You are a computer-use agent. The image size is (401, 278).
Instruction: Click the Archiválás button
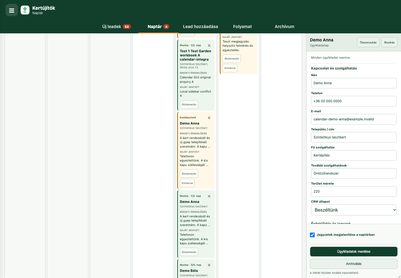pos(354,264)
